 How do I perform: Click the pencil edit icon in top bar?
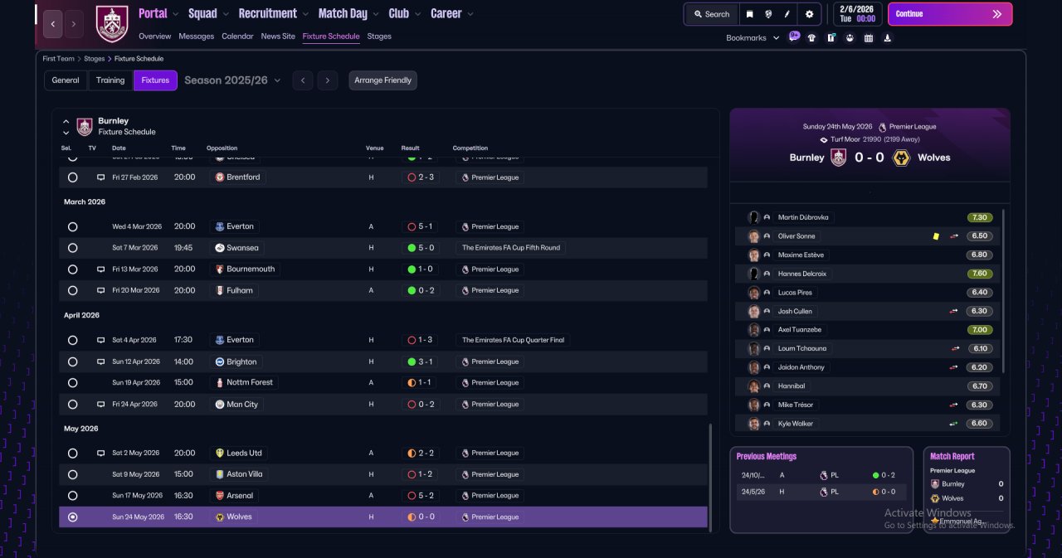click(x=787, y=14)
